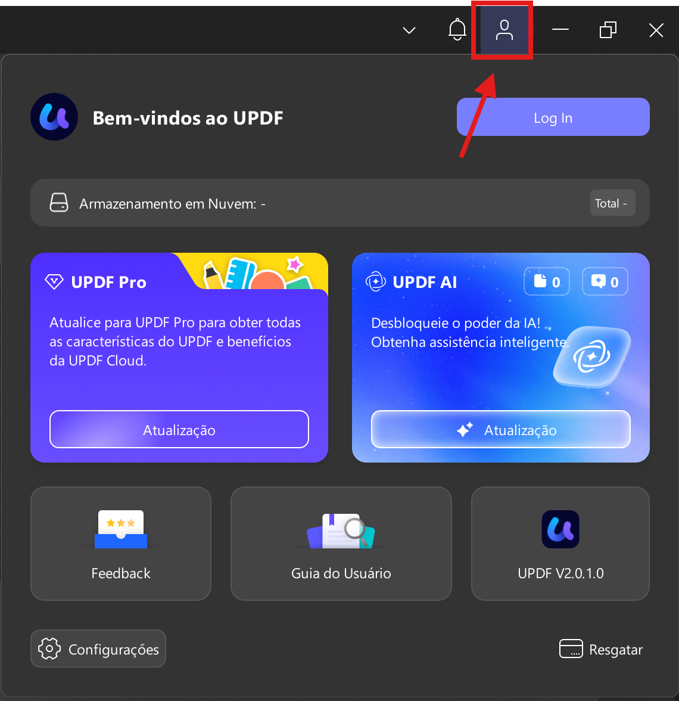Click the Armazenamento em Nuvem text
679x701 pixels.
173,204
